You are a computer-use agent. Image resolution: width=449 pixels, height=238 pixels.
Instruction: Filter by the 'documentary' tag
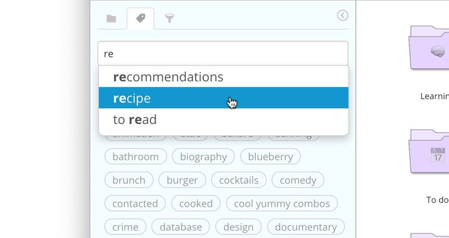[x=306, y=227]
